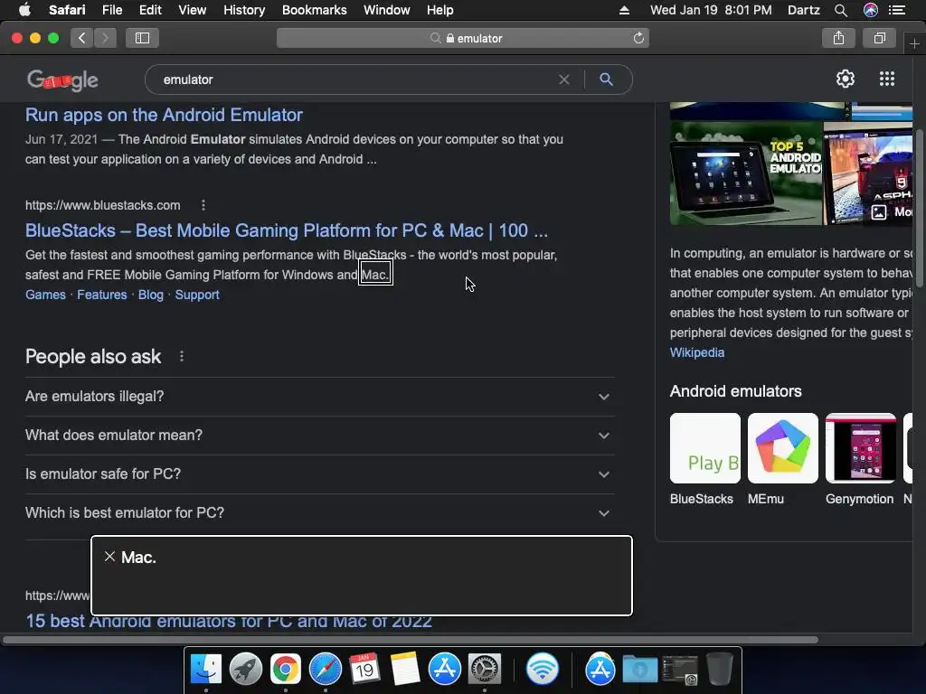This screenshot has width=926, height=694.
Task: Open '15 best Android emulators' result
Action: click(x=229, y=621)
